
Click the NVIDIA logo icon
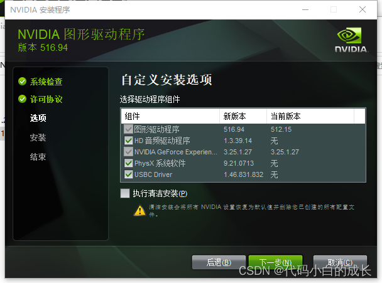352,40
